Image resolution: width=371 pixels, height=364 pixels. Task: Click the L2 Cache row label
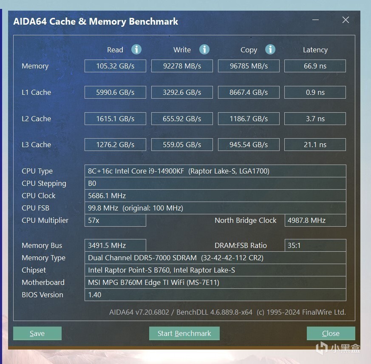click(36, 119)
